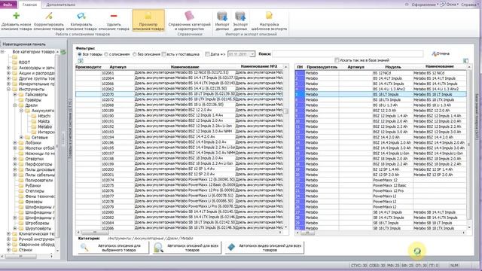Select left table row with article 100189
Screen dimensions: 482x271
click(179, 110)
